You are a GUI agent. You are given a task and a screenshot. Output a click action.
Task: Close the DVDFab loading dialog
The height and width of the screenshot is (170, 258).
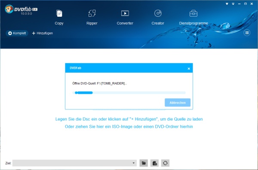point(189,68)
